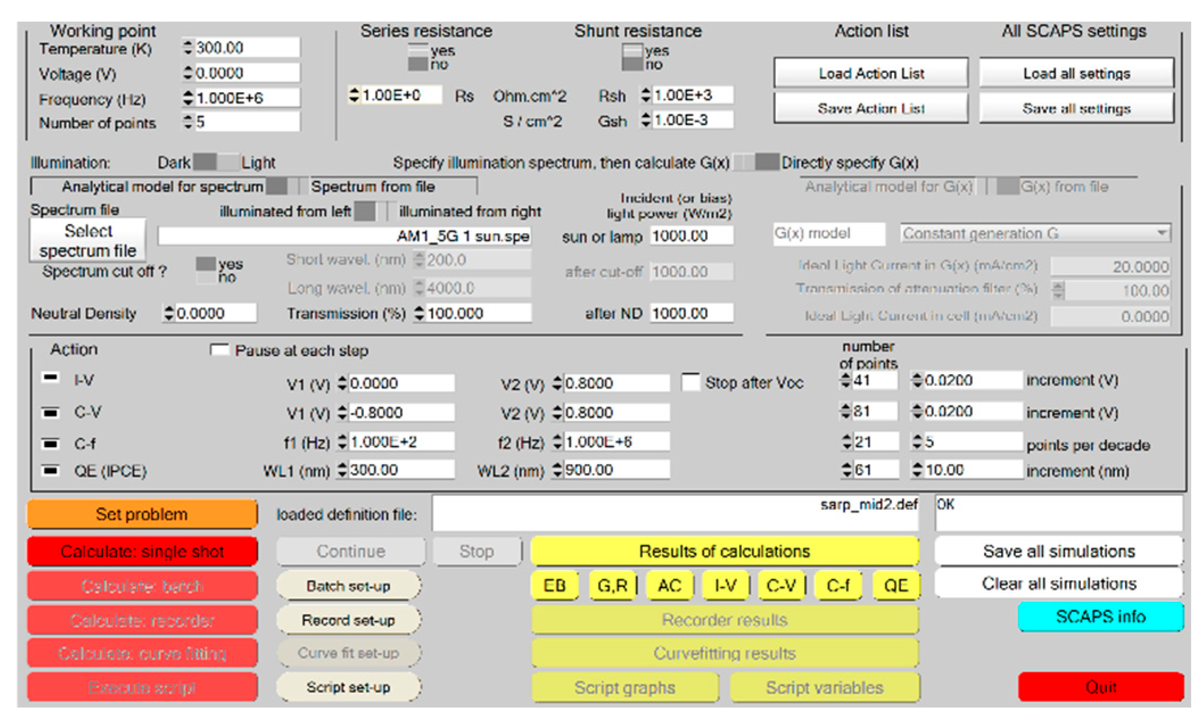
Task: Click the Rsh value spinner arrows
Action: pyautogui.click(x=646, y=95)
